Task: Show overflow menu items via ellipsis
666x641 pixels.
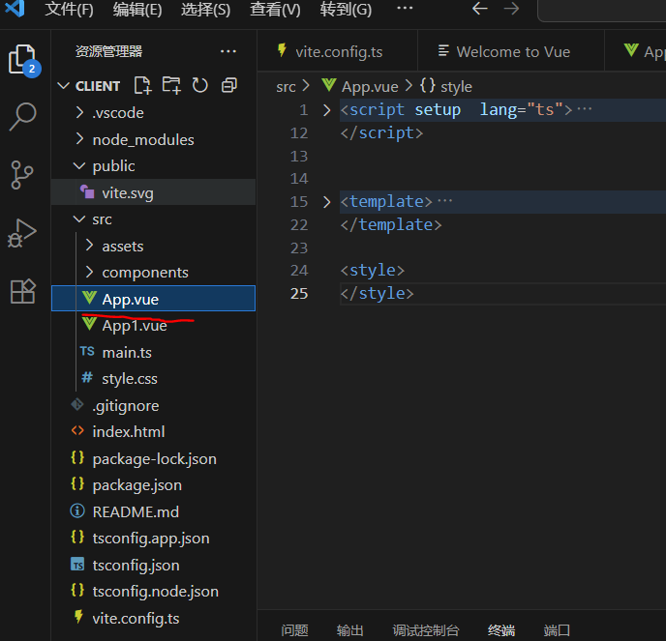Action: (x=405, y=8)
